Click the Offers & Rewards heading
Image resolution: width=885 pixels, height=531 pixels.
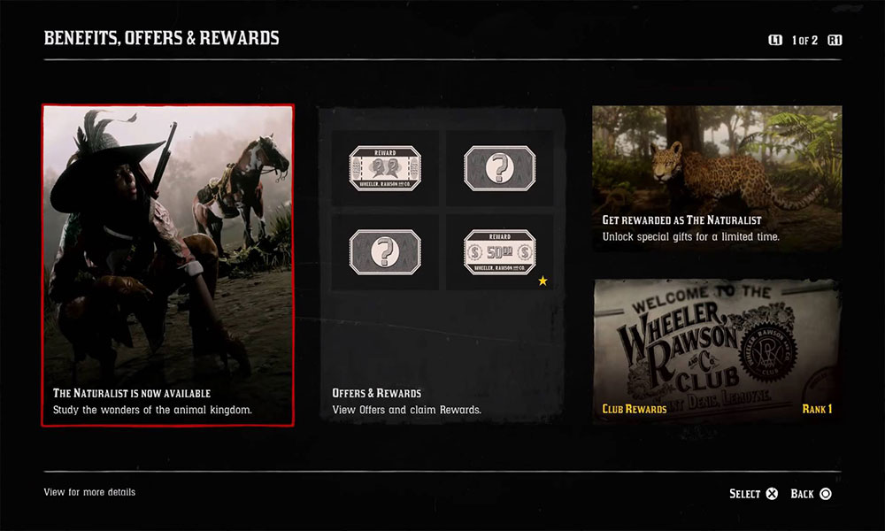coord(376,393)
